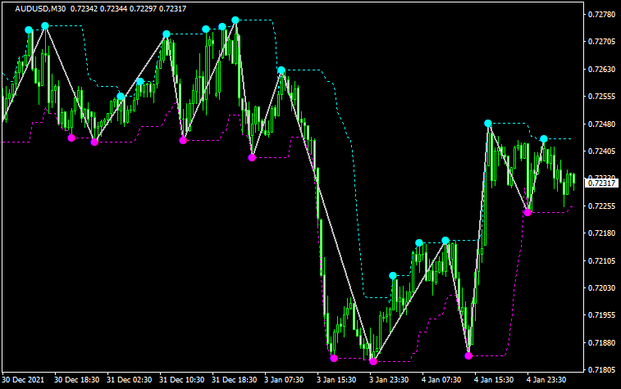Click the cyan dot above 3 Jan 07:30

[281, 70]
